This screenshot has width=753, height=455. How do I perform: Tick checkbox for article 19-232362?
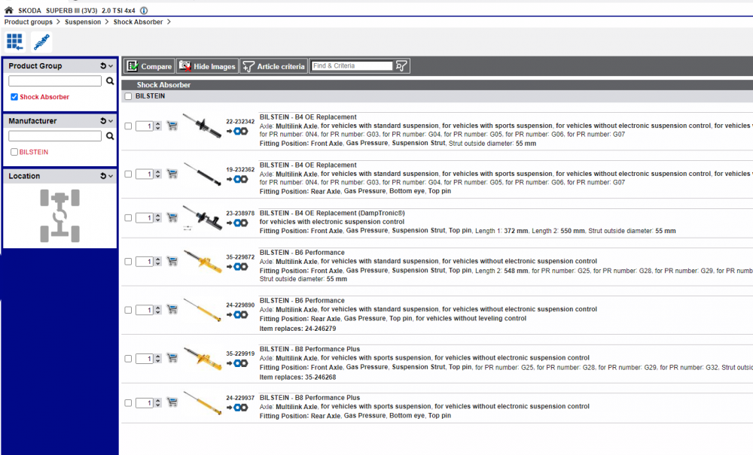(x=128, y=174)
